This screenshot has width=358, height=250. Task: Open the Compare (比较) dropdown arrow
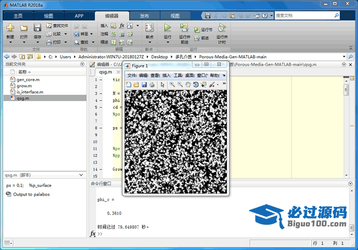pyautogui.click(x=66, y=34)
